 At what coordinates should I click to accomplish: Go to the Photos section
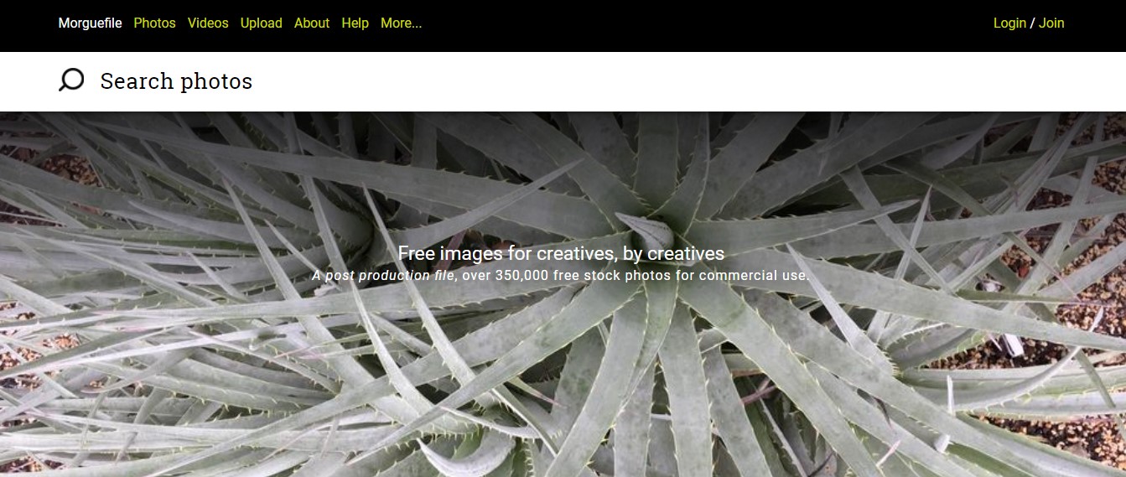(154, 23)
